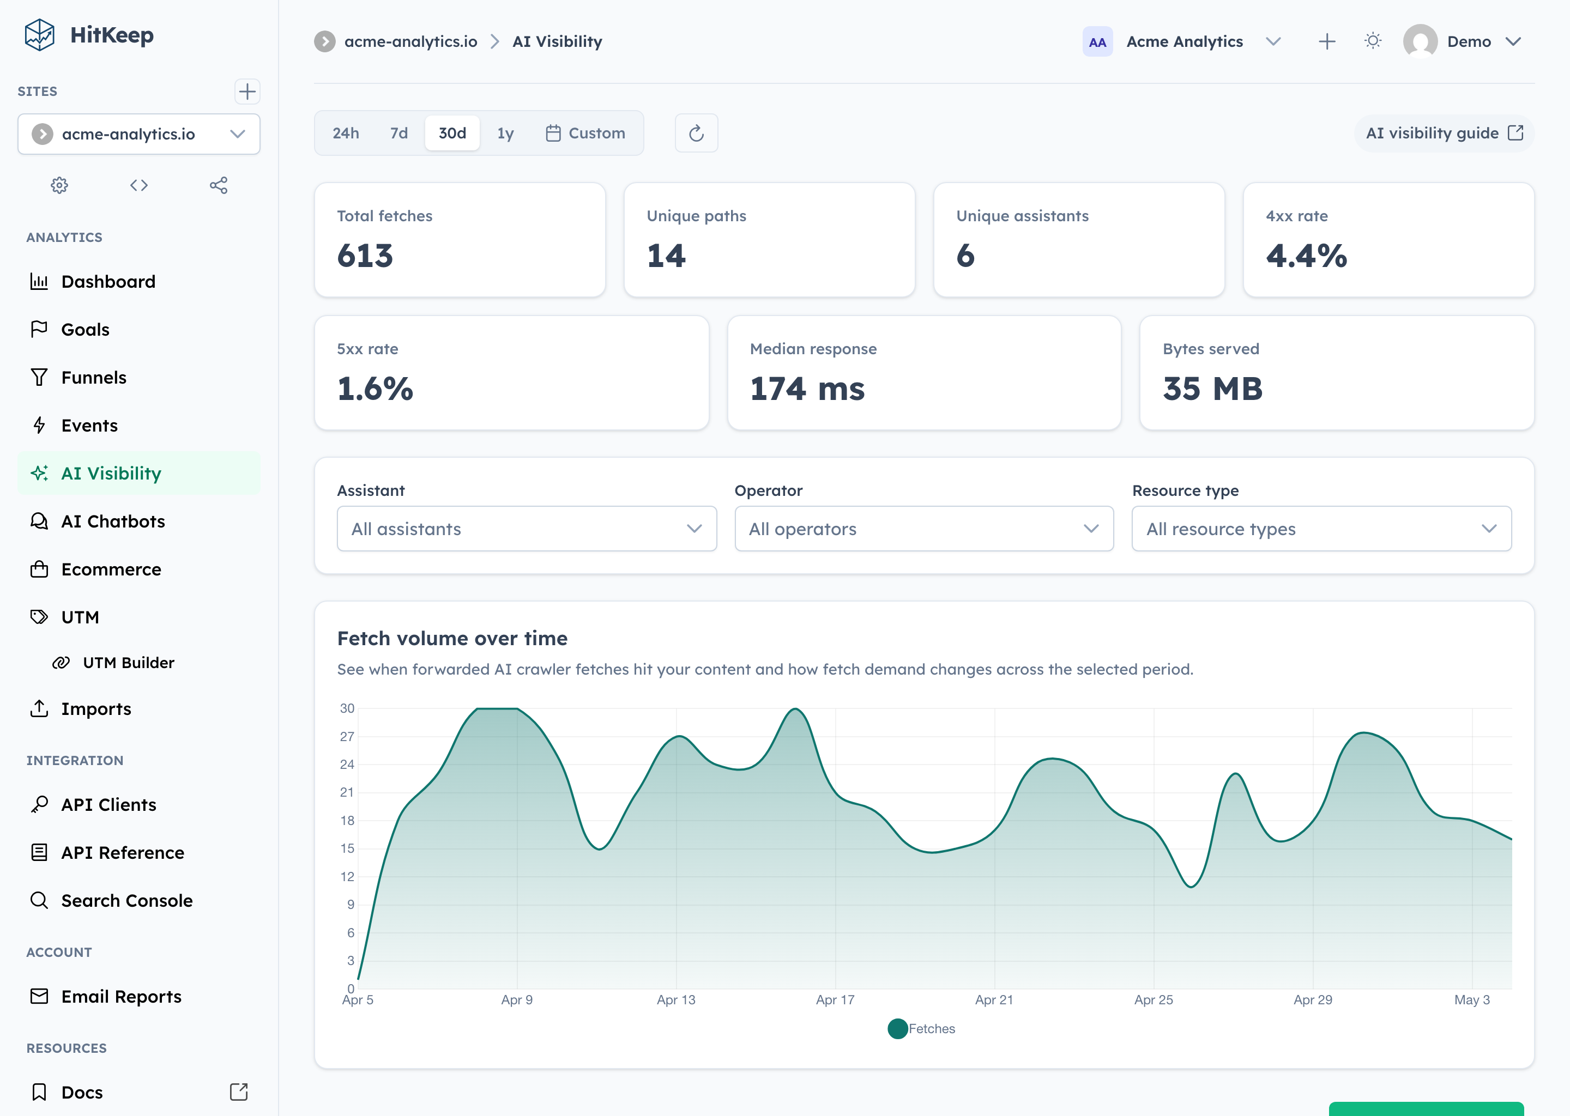Navigate to Events

point(139,426)
